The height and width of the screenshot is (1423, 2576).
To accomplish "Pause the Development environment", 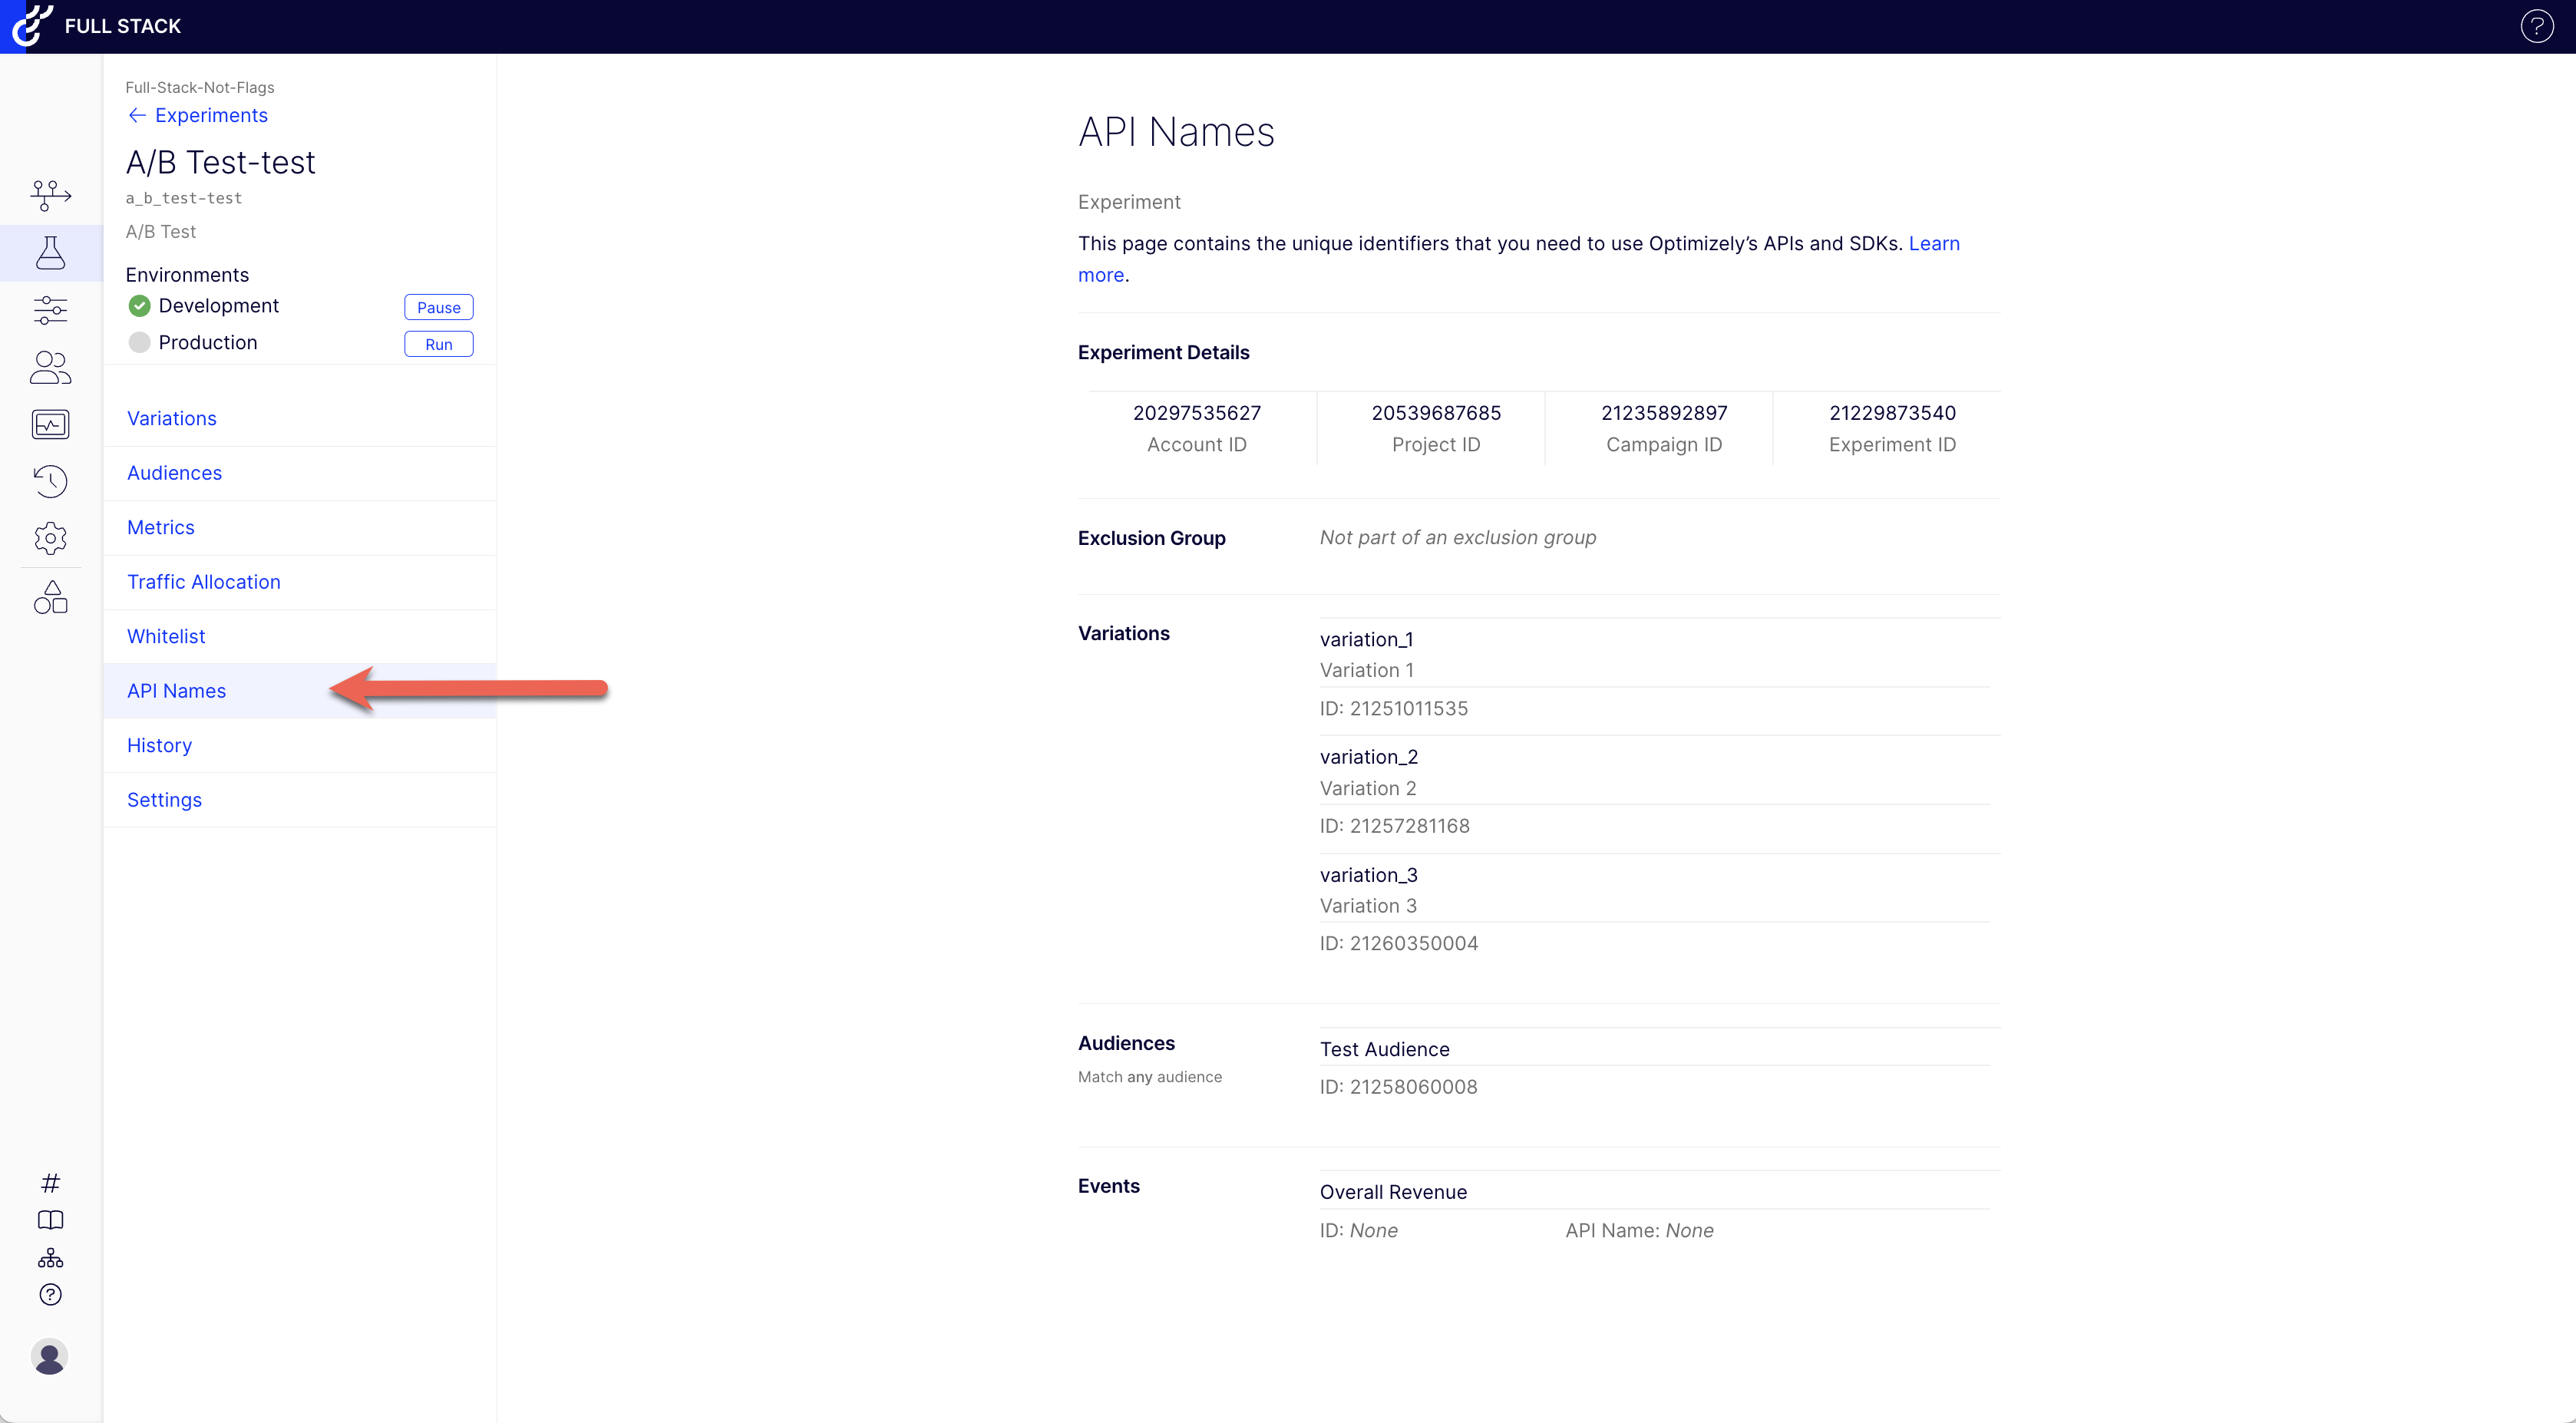I will pyautogui.click(x=438, y=307).
